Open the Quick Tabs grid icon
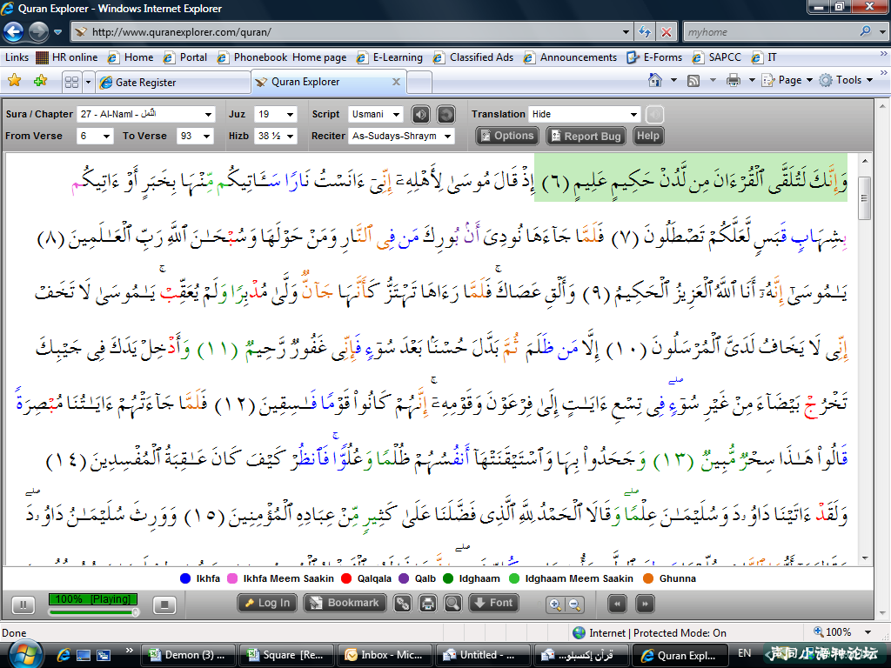The width and height of the screenshot is (891, 668). point(71,82)
